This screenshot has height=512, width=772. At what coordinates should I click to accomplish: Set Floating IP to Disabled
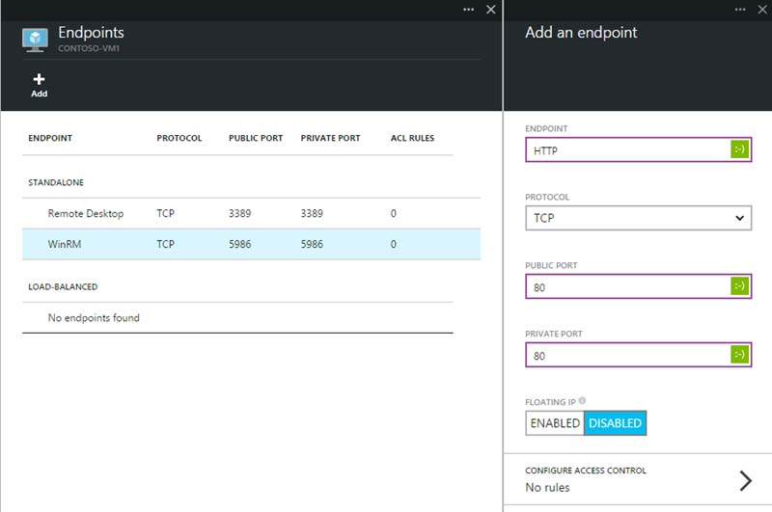click(x=615, y=423)
